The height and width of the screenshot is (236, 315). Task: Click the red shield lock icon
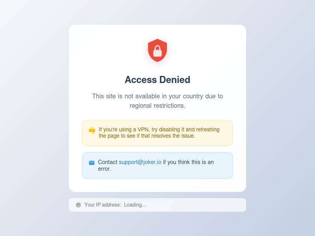pyautogui.click(x=157, y=50)
